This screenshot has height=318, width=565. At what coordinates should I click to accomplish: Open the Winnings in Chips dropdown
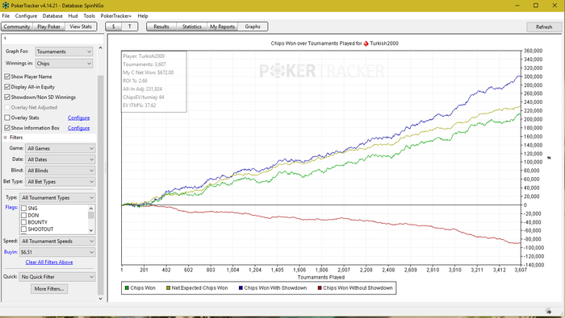pos(64,64)
